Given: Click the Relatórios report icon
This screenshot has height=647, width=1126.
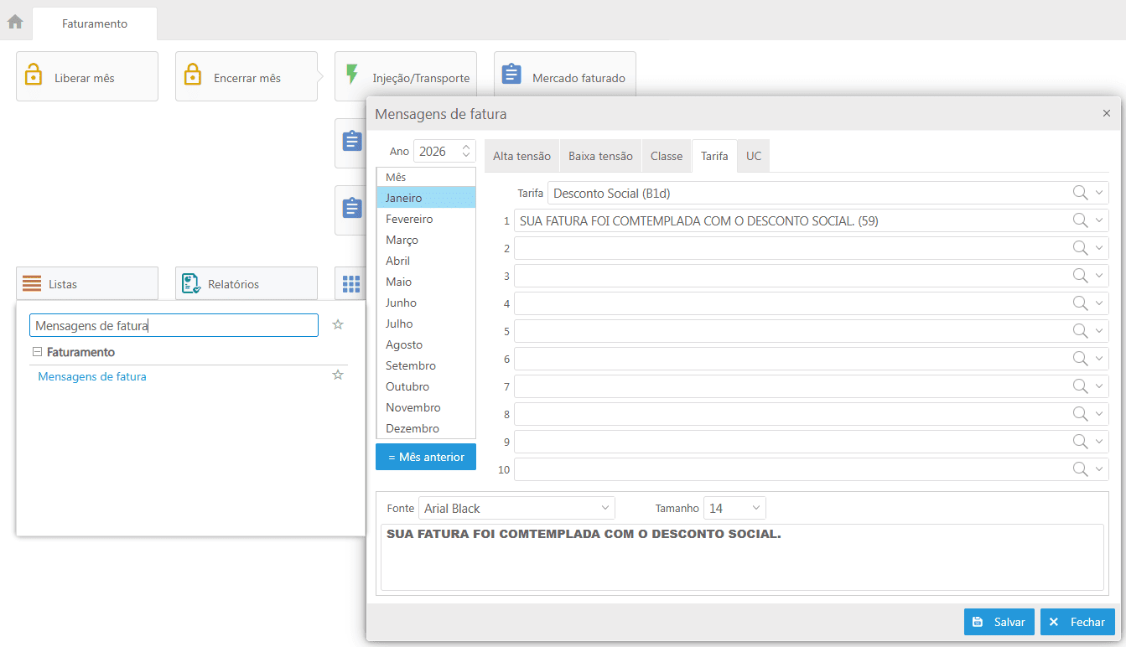Looking at the screenshot, I should [191, 284].
